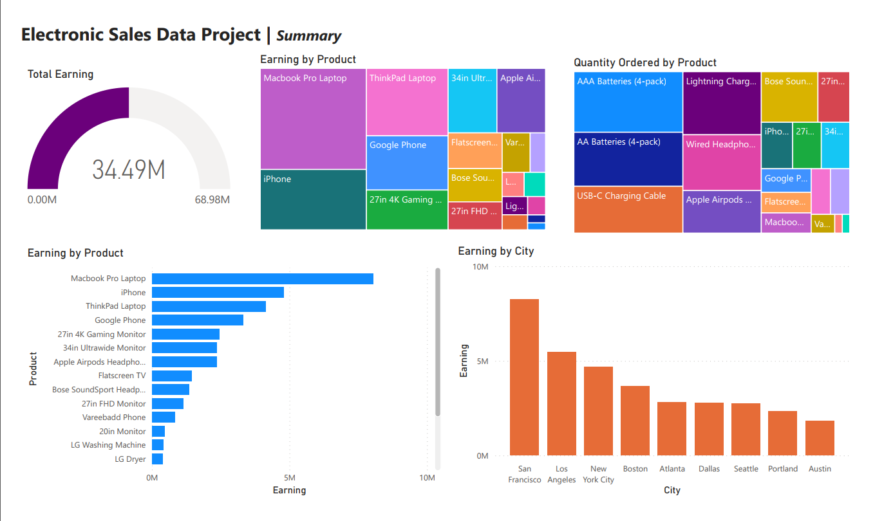Select AAA Batteries (4-pack) treemap tile
Image resolution: width=884 pixels, height=521 pixels.
pos(628,102)
